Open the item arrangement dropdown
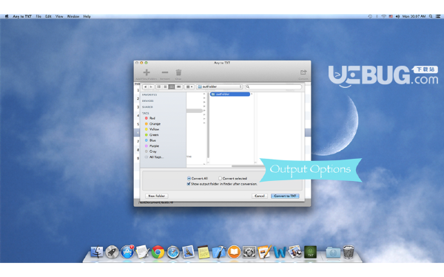 pos(189,86)
